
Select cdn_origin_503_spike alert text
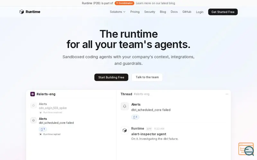(x=53, y=108)
